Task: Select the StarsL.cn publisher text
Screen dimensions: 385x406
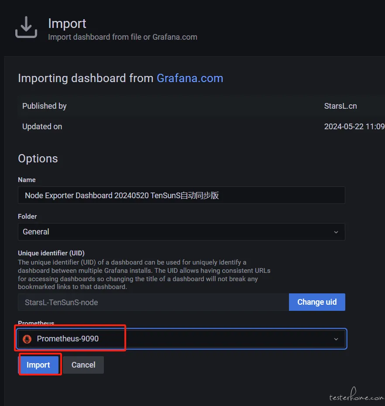Action: click(340, 106)
